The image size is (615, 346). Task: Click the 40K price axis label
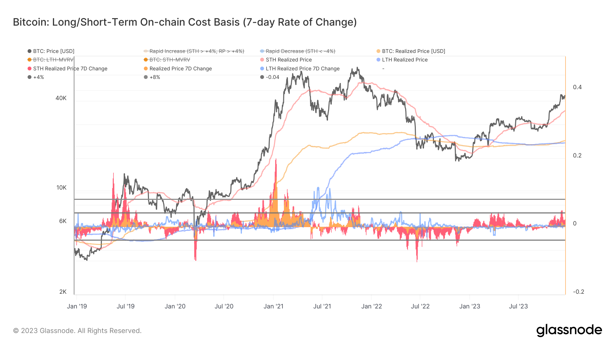point(61,98)
